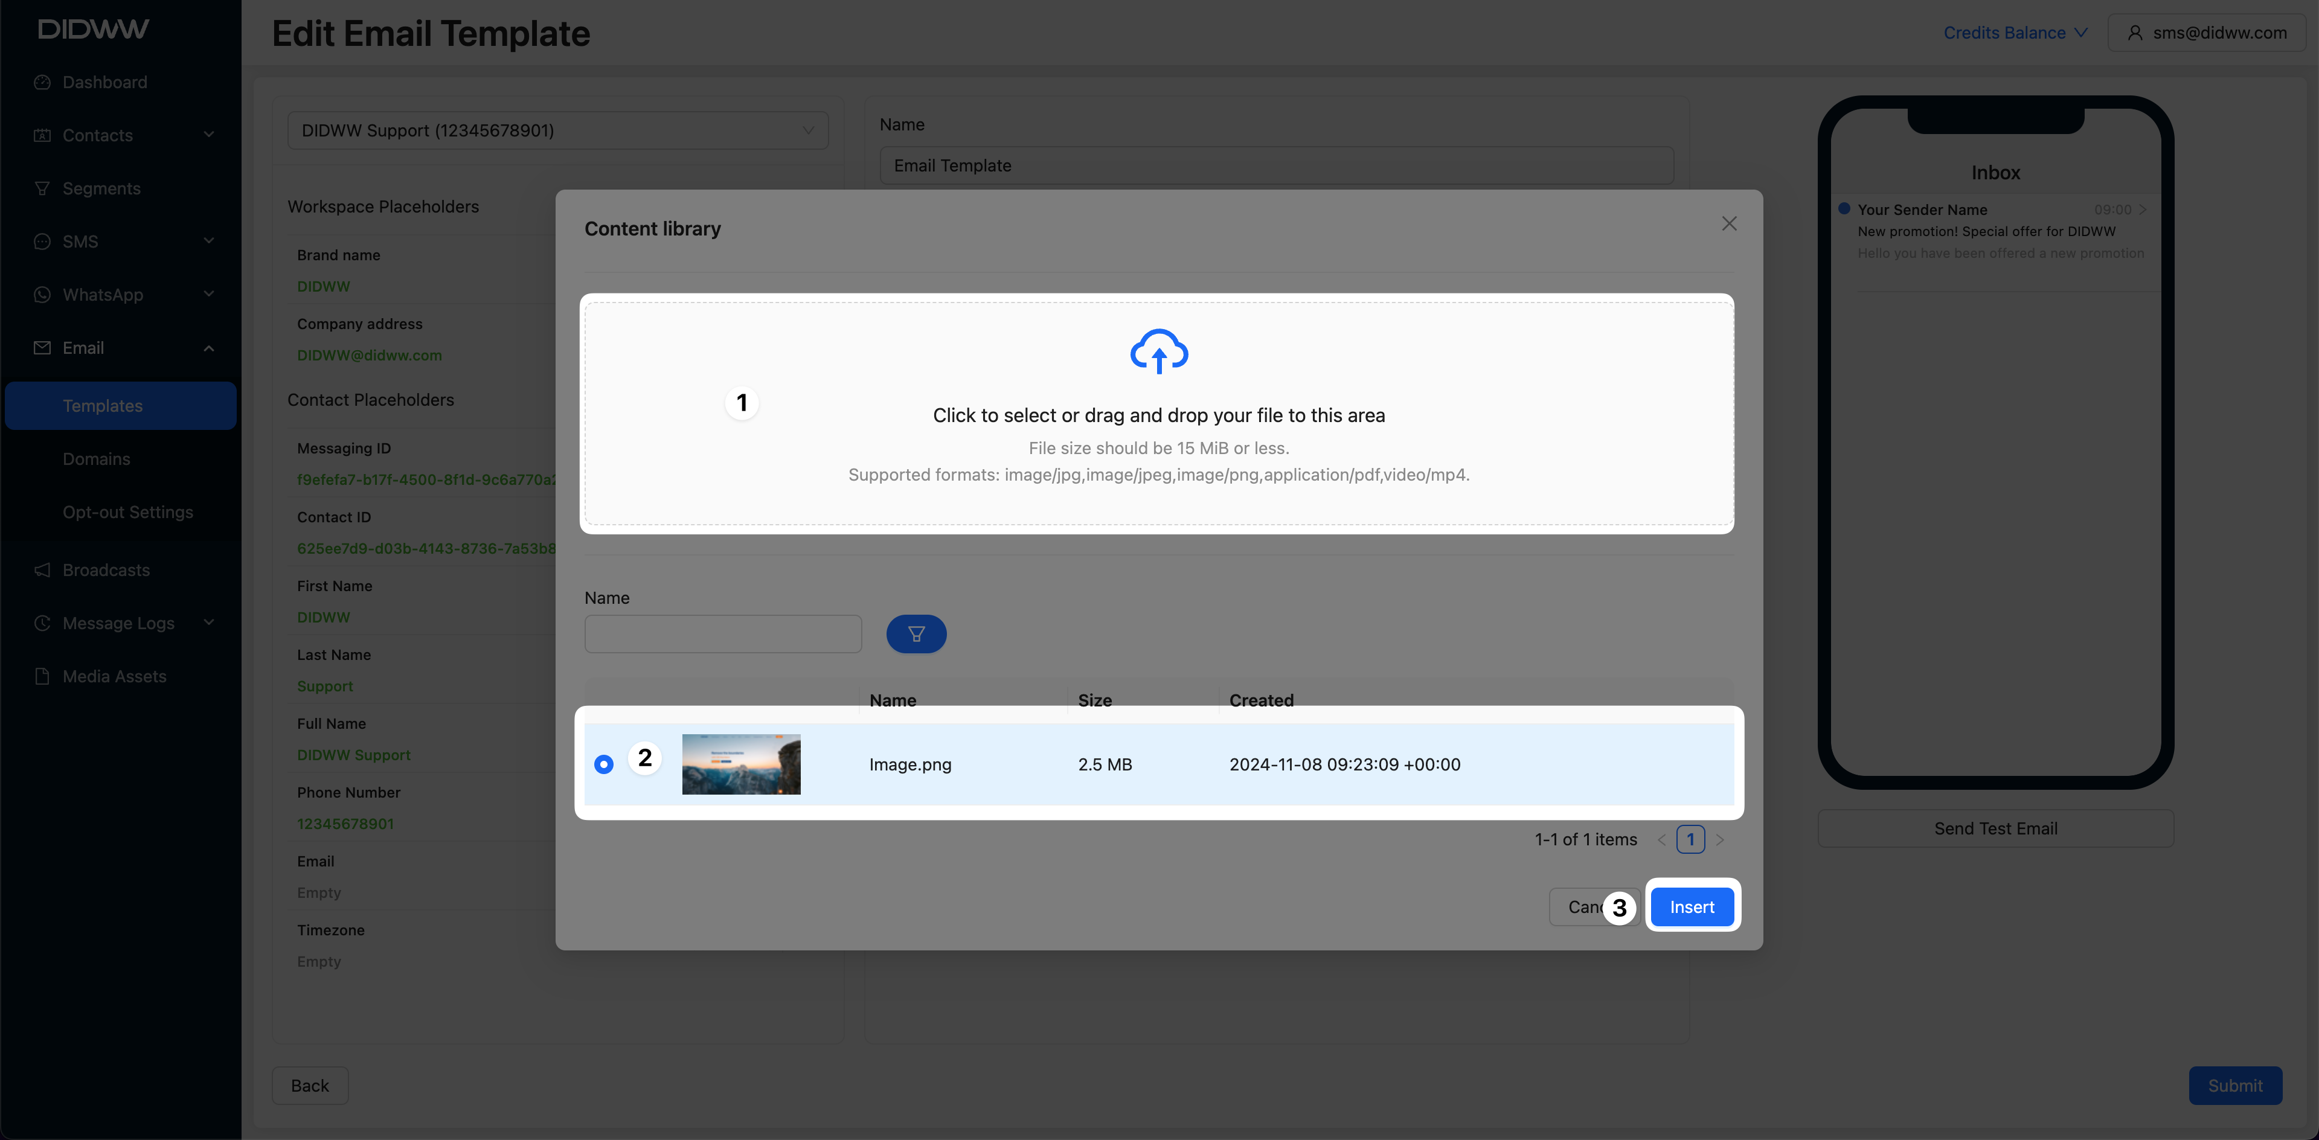Screen dimensions: 2319x1140
Task: Collapse the Email sidebar section
Action: (x=209, y=348)
